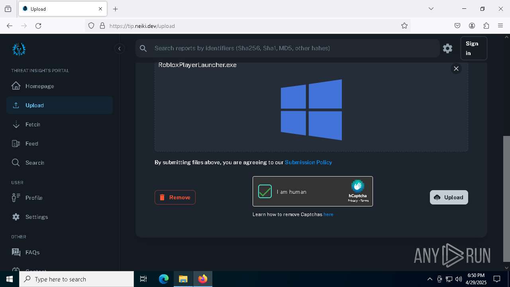Open the Extensions puzzle icon
The height and width of the screenshot is (287, 510).
click(x=486, y=26)
